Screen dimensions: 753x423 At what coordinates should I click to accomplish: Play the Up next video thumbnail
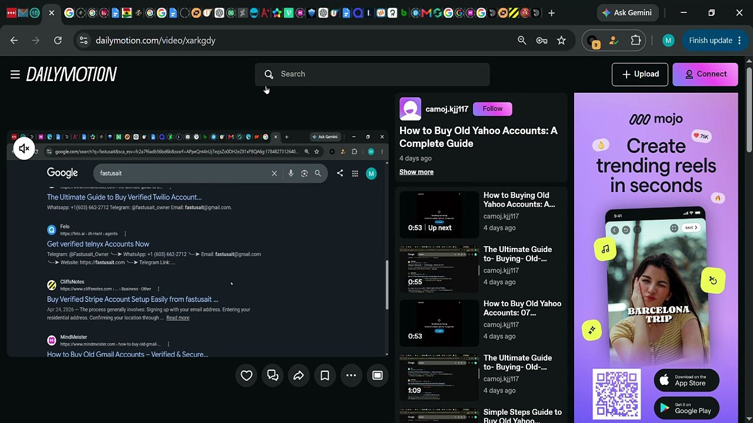click(x=439, y=214)
